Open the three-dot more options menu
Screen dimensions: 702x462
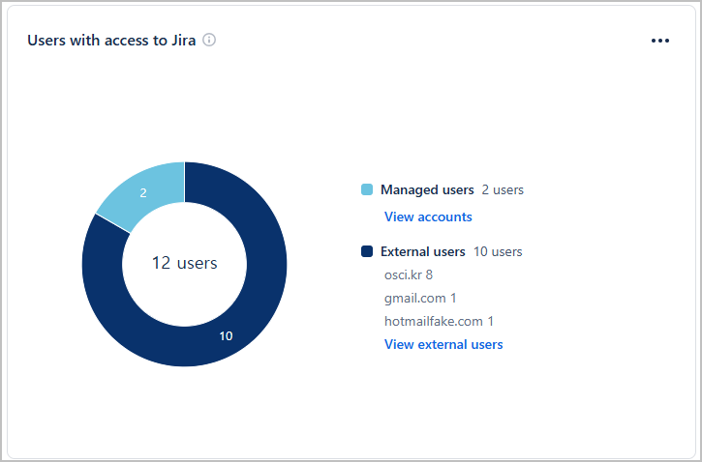pyautogui.click(x=660, y=41)
